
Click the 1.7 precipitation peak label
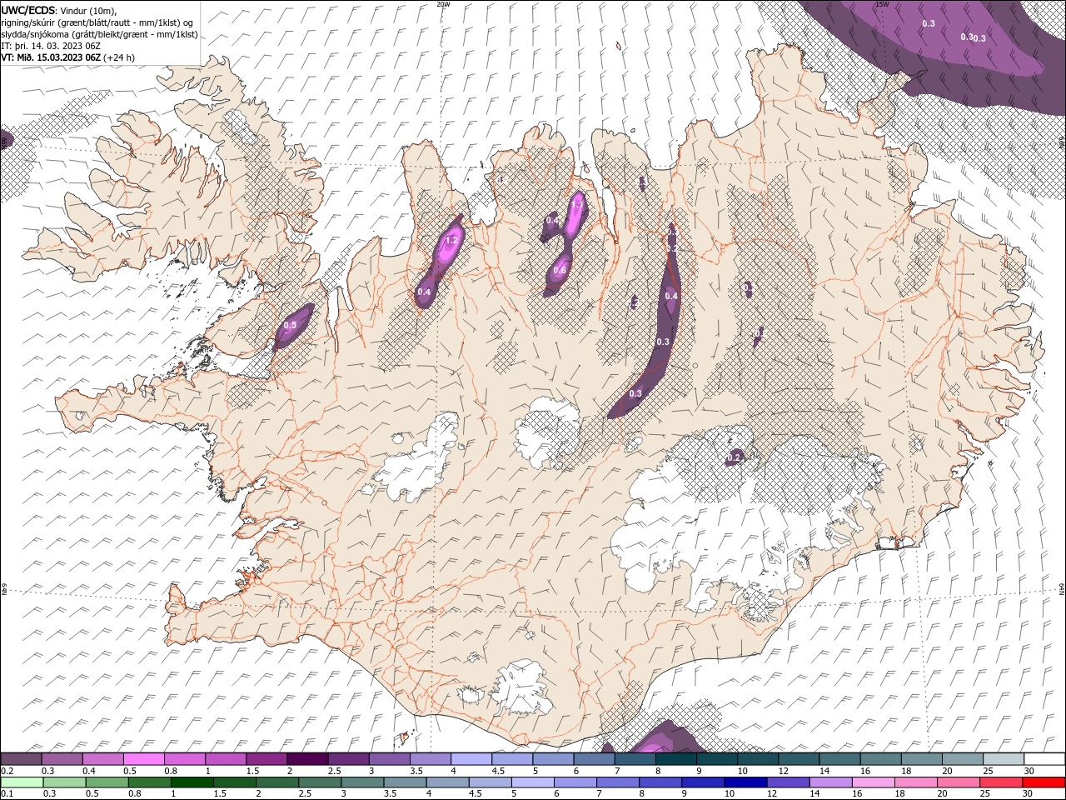pos(576,204)
